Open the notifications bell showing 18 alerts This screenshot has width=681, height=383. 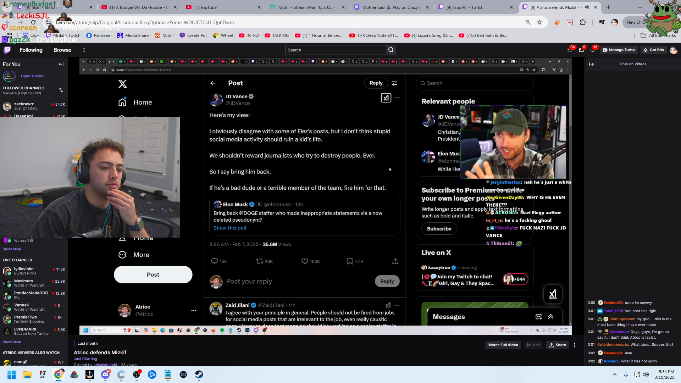point(592,50)
